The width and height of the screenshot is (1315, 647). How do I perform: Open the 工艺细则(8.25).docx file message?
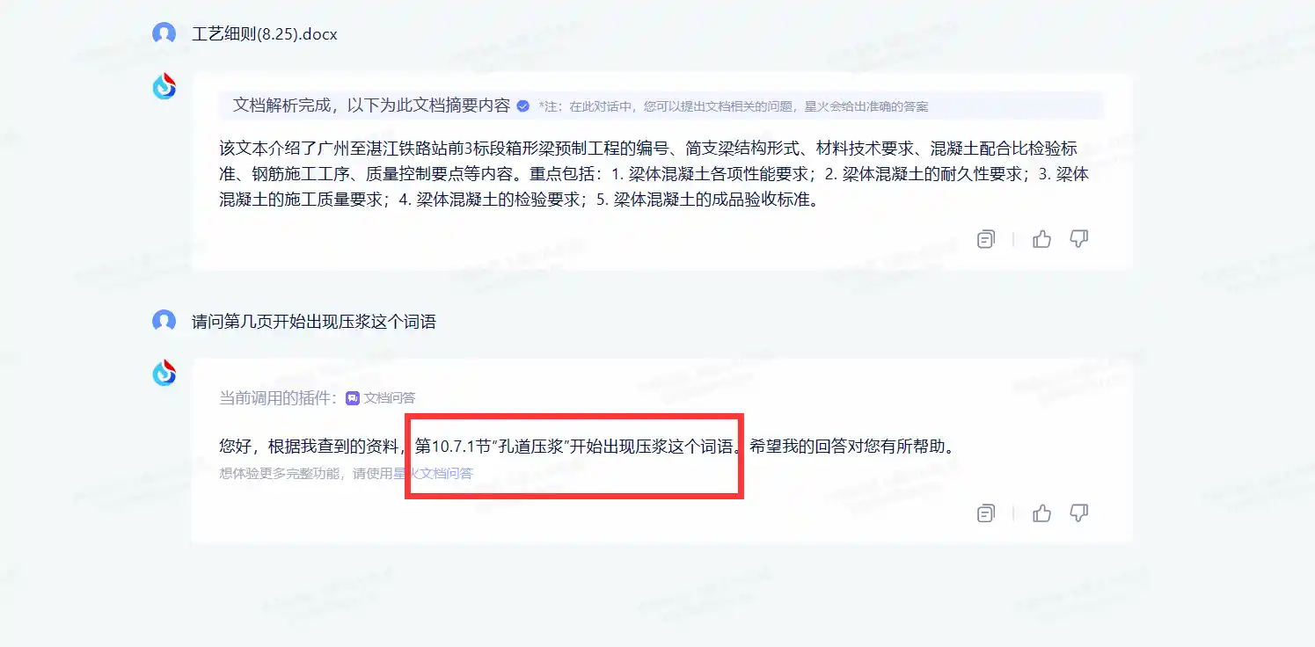[x=265, y=34]
